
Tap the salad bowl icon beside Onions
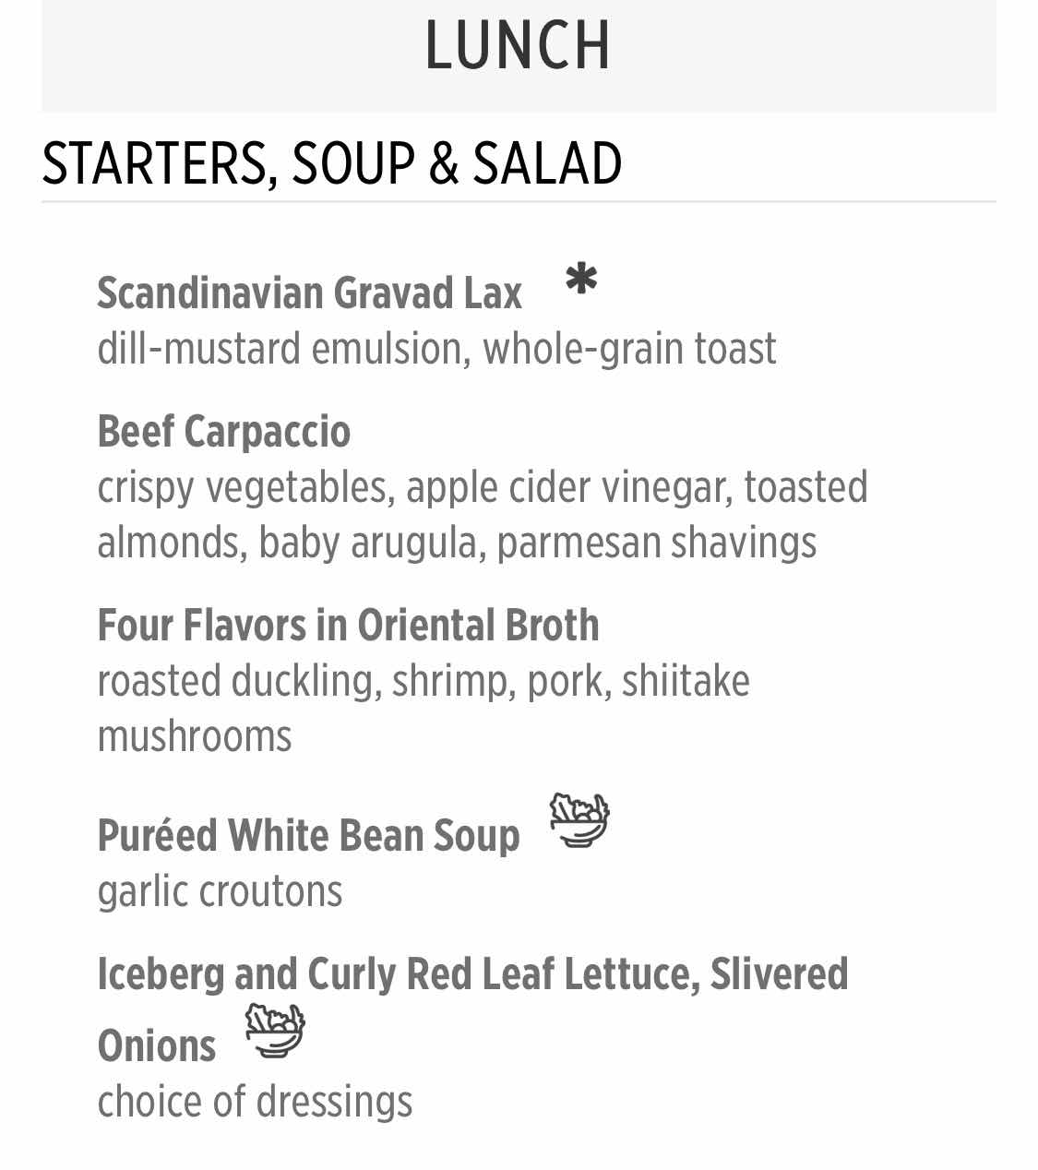(x=275, y=1030)
